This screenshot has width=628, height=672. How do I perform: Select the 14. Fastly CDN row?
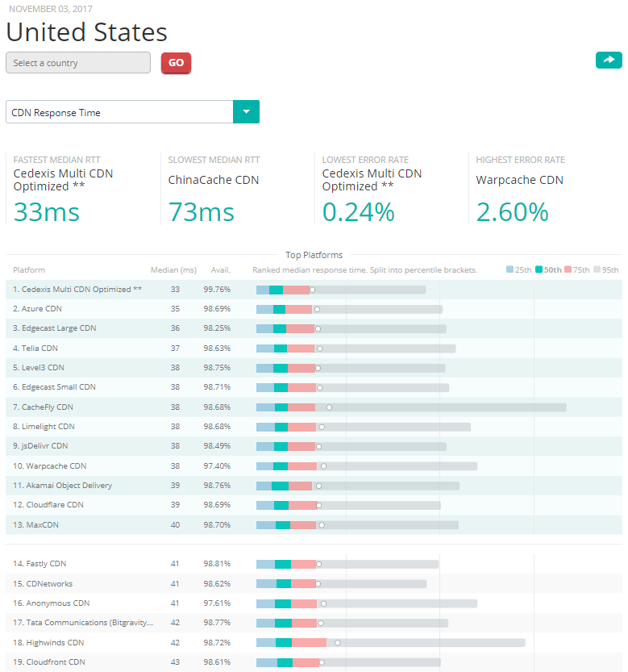pyautogui.click(x=314, y=564)
